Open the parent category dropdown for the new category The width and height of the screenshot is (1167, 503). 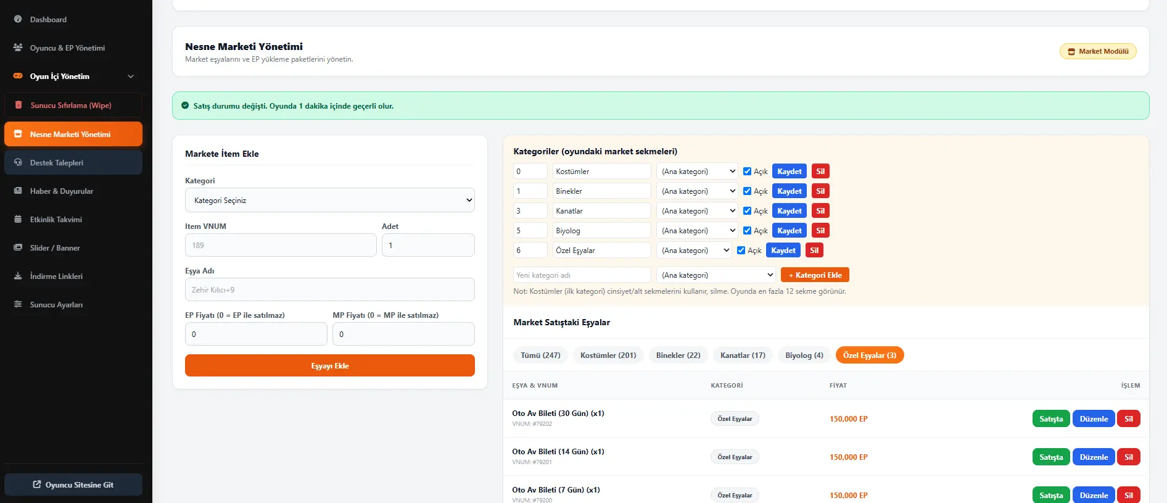pyautogui.click(x=716, y=275)
